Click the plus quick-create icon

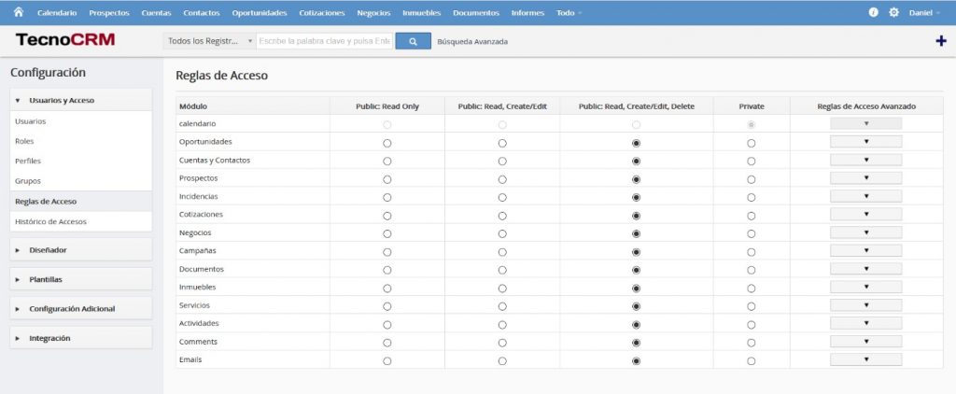coord(940,41)
